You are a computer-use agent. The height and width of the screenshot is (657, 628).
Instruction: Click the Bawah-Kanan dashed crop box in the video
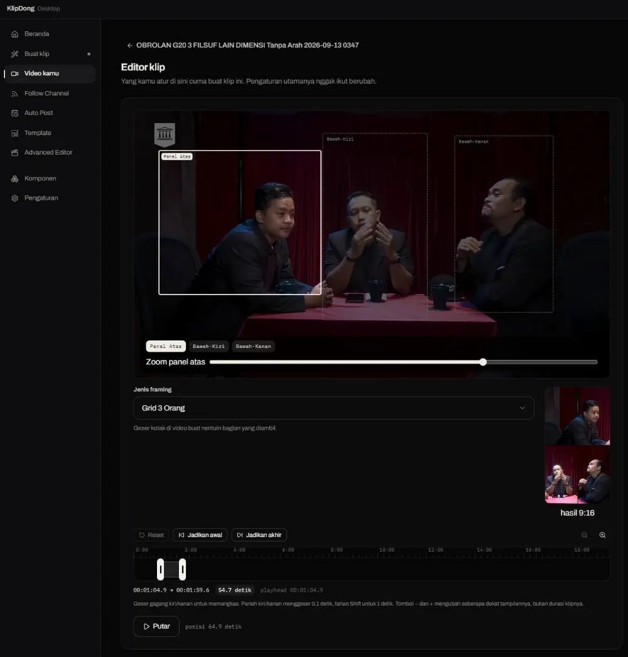(x=504, y=224)
